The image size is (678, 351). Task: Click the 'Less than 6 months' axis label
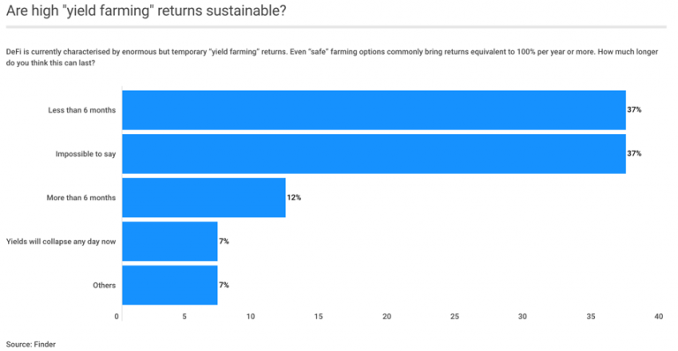[82, 110]
